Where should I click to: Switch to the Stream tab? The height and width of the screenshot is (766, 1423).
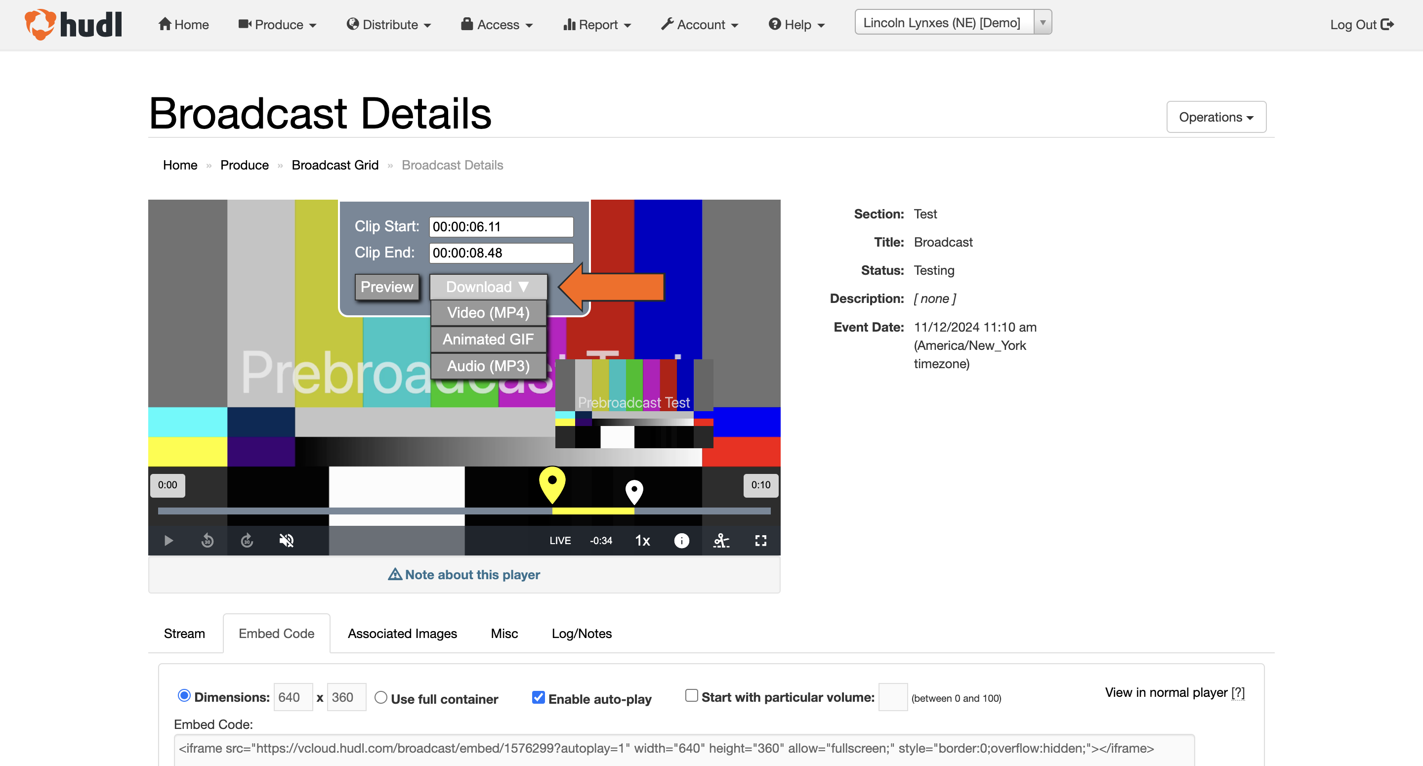pyautogui.click(x=184, y=634)
